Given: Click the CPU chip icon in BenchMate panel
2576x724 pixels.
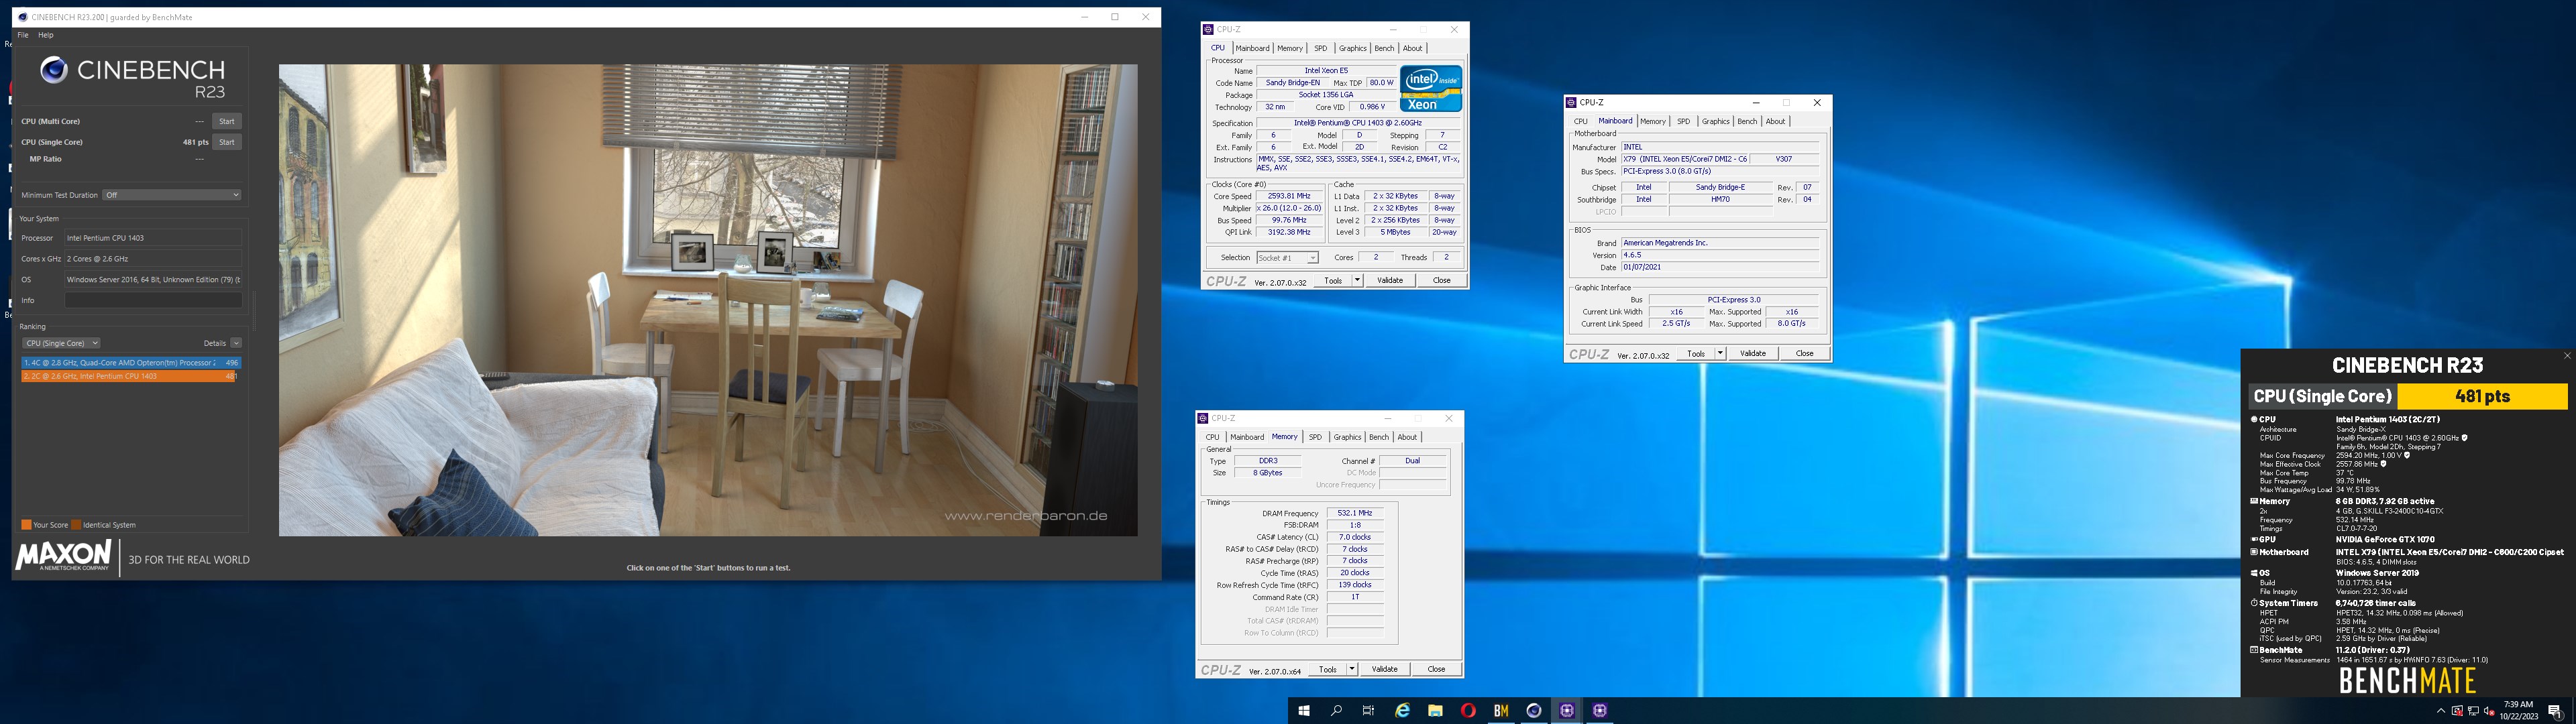Looking at the screenshot, I should pos(2254,419).
